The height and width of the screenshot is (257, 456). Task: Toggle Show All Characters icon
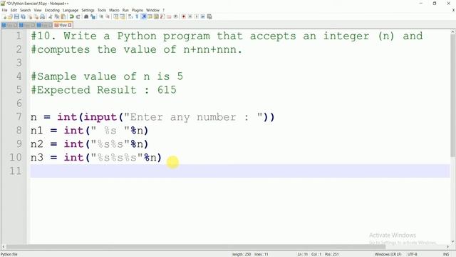click(x=137, y=16)
